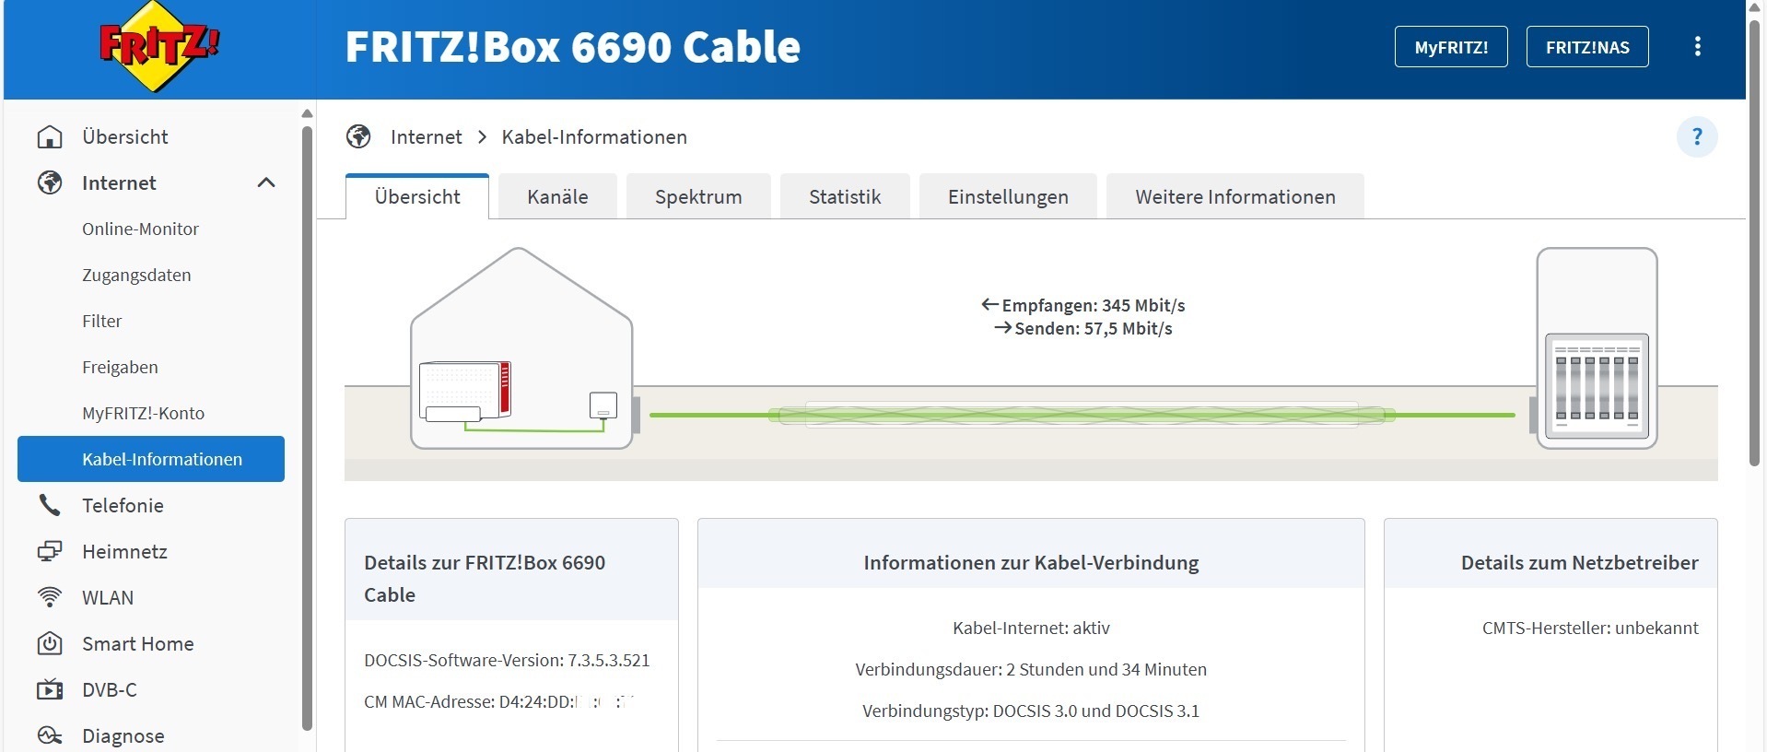Open Online-Monitor in the sidebar
Screen dimensions: 1767x752
coord(140,229)
